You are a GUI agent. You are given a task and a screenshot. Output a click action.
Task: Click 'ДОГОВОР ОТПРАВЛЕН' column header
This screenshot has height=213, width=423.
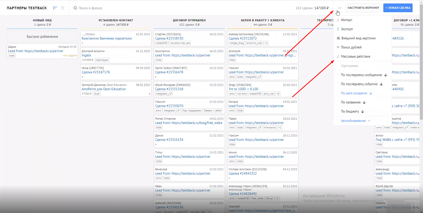(189, 20)
